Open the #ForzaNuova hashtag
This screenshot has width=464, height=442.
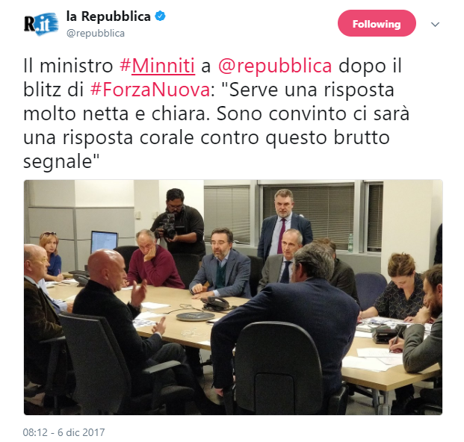click(x=149, y=90)
